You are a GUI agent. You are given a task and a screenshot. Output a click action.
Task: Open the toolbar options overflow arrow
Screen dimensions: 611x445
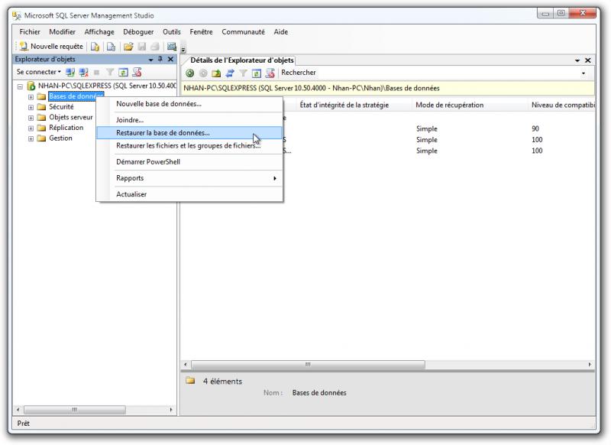tap(183, 49)
